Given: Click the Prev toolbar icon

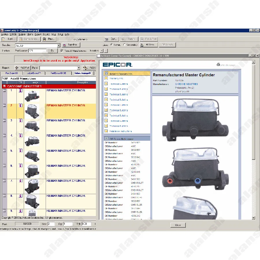Looking at the screenshot, I should (x=44, y=39).
